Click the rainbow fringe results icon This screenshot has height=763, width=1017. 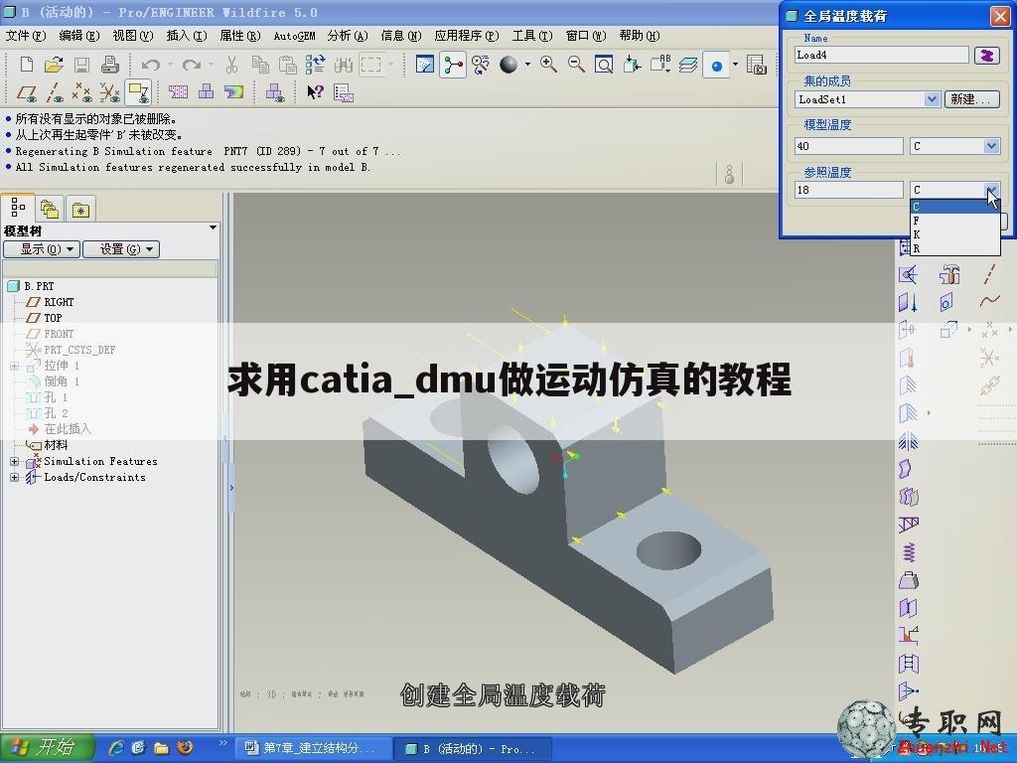(x=234, y=92)
